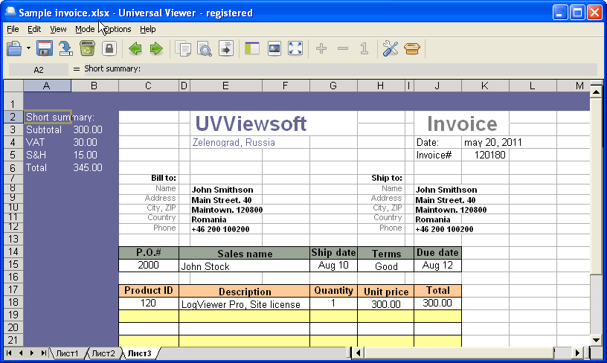Click the vertical scrollbar down arrow
The image size is (607, 363).
coord(596,341)
